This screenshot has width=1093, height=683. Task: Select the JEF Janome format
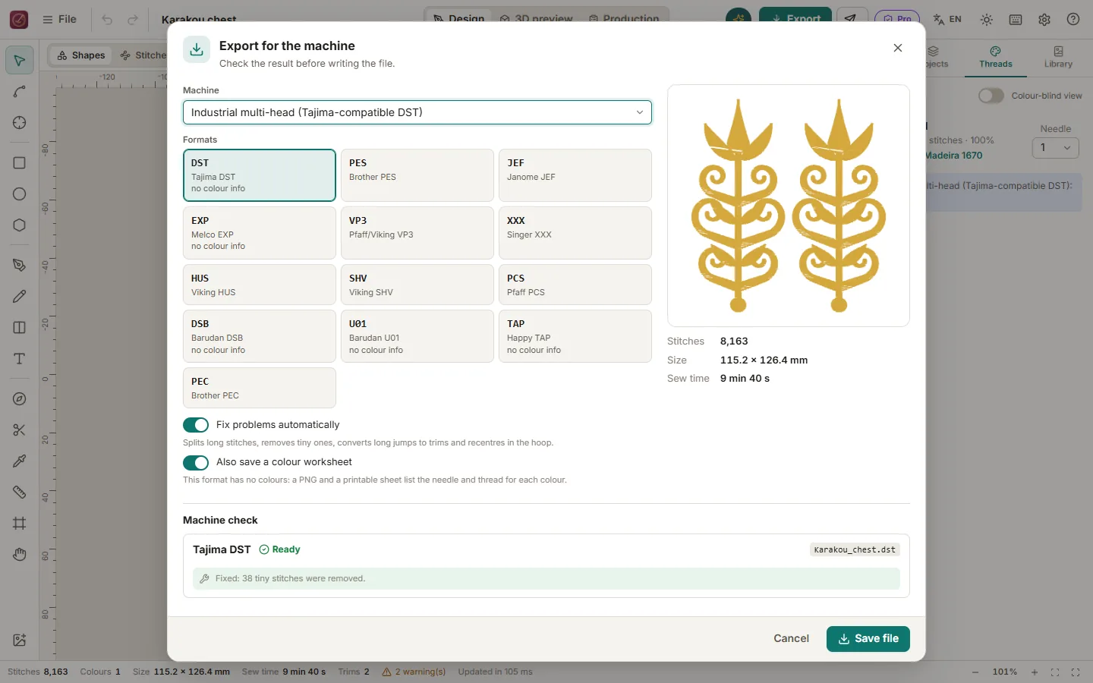tap(575, 175)
